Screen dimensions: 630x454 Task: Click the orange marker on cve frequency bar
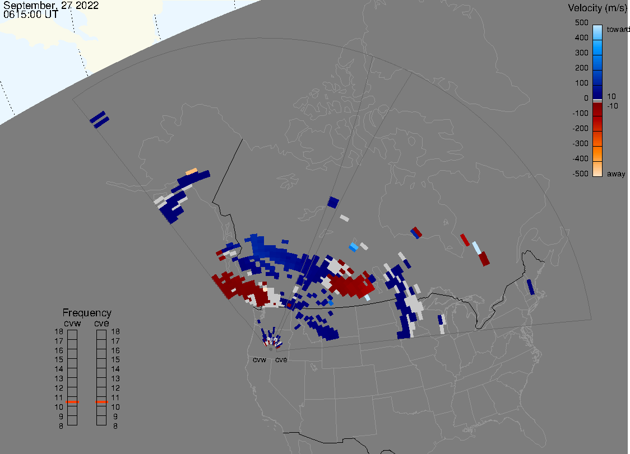pyautogui.click(x=101, y=402)
